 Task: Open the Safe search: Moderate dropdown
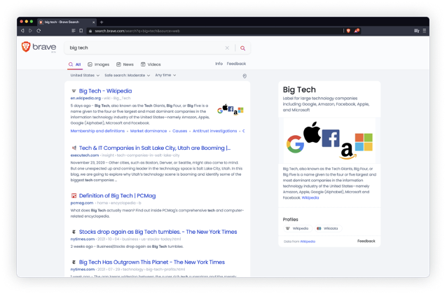pos(127,76)
